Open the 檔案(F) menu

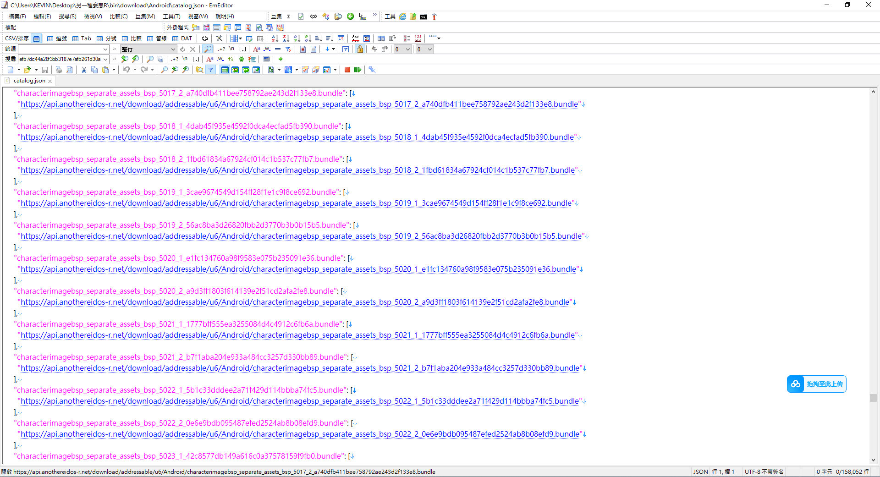point(17,16)
